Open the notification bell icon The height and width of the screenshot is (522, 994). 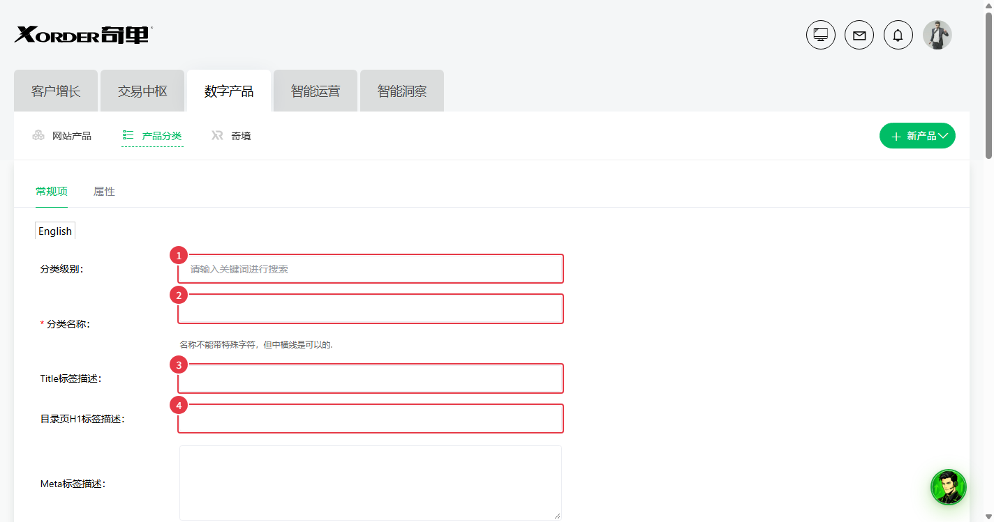[898, 35]
